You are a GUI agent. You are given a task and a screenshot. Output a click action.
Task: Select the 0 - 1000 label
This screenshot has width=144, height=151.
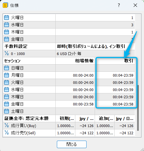18,54
